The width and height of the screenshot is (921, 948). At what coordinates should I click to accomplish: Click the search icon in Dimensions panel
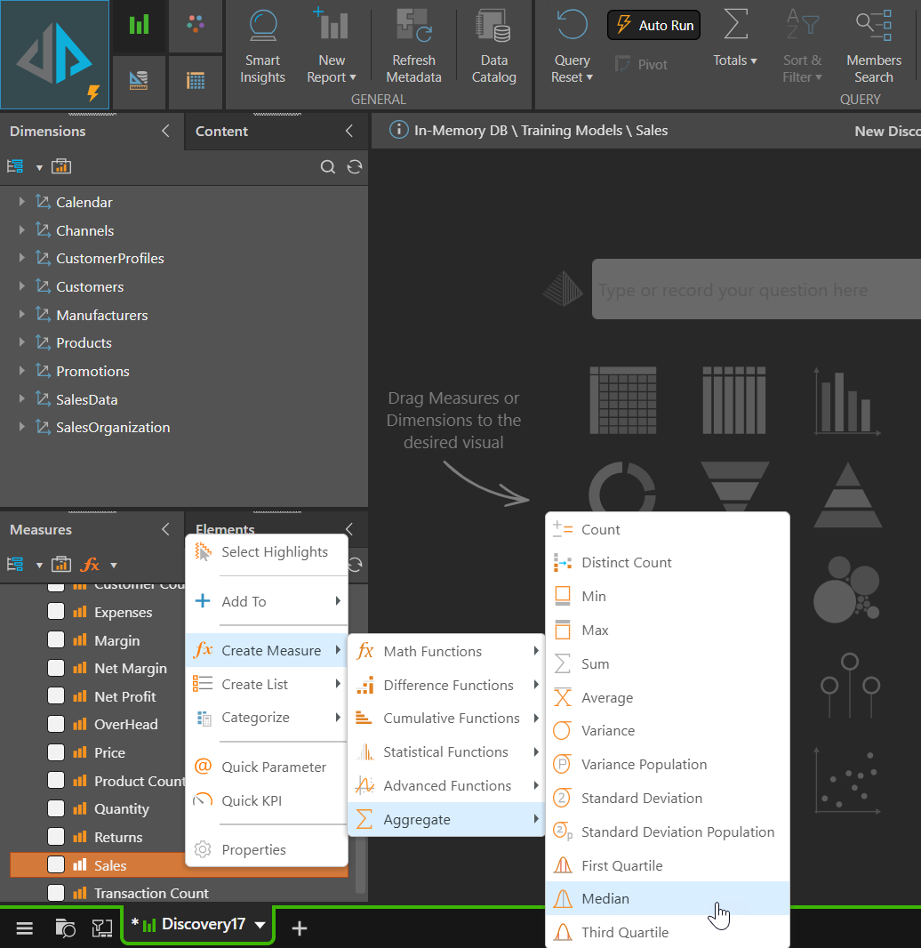[328, 167]
